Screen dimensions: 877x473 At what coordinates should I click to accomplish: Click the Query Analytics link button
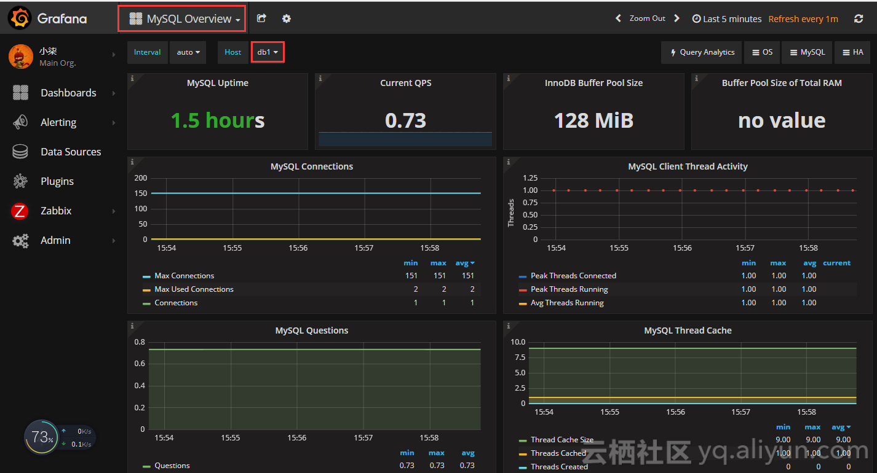[702, 52]
